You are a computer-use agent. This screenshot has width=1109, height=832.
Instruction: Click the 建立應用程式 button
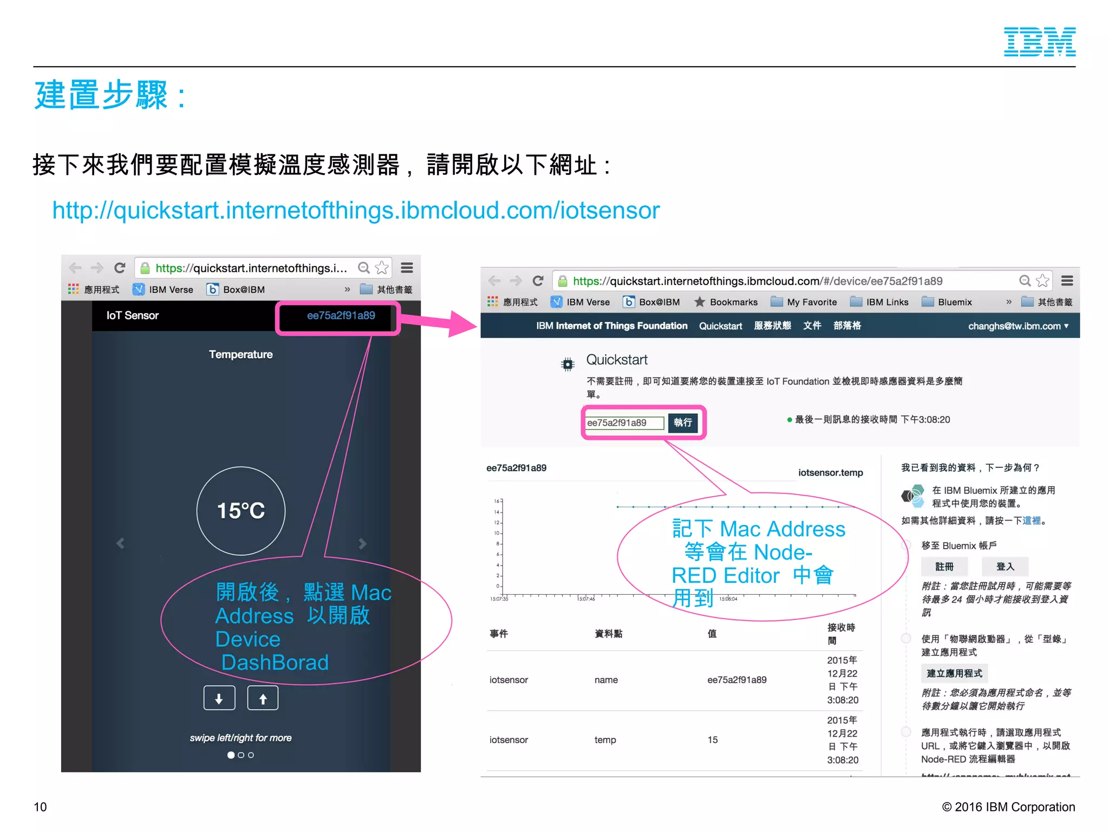pos(955,673)
